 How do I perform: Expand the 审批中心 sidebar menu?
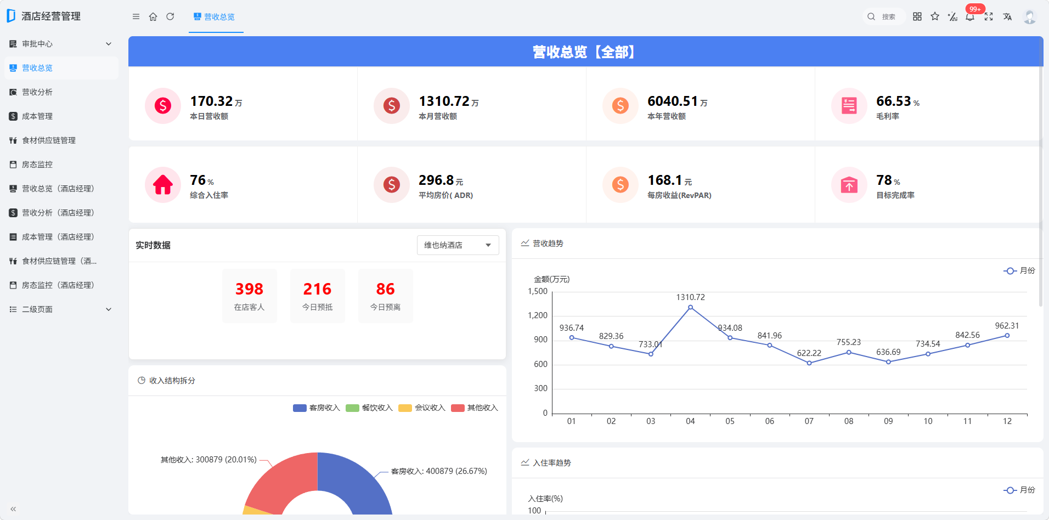pos(61,44)
